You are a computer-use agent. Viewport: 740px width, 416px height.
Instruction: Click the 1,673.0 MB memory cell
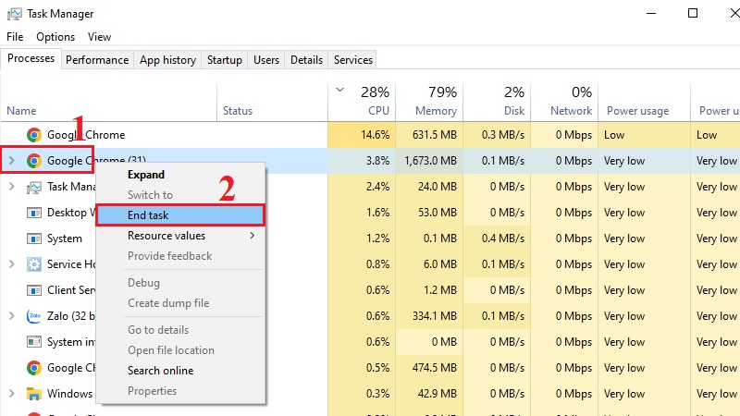429,161
